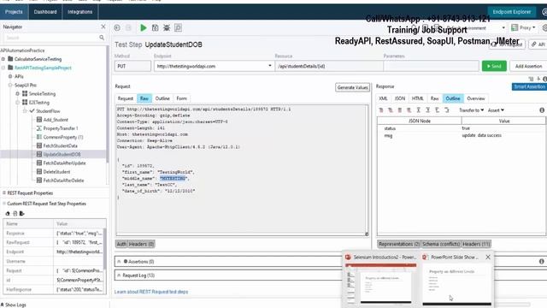547x308 pixels.
Task: Open the Method PUT dropdown
Action: point(132,66)
